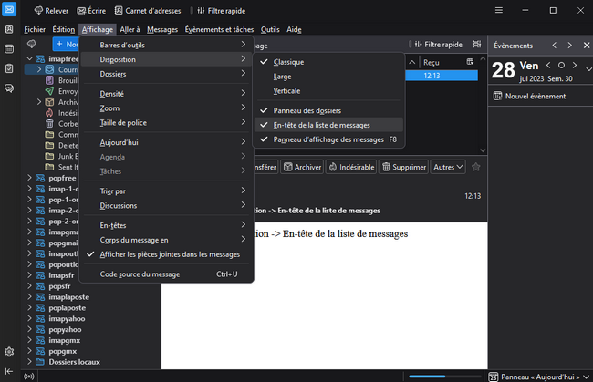Click the Relever get messages button
The width and height of the screenshot is (593, 382).
pos(51,11)
